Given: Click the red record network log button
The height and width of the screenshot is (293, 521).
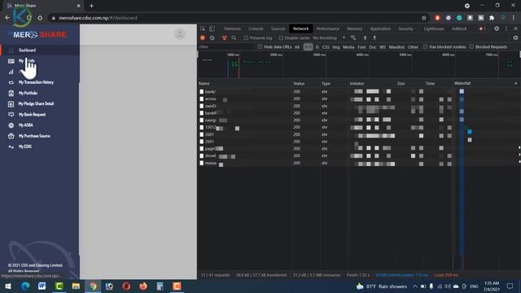Looking at the screenshot, I should [x=203, y=38].
